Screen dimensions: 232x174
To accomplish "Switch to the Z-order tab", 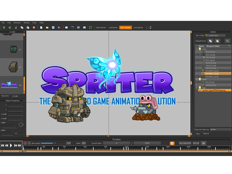I will 15,96.
